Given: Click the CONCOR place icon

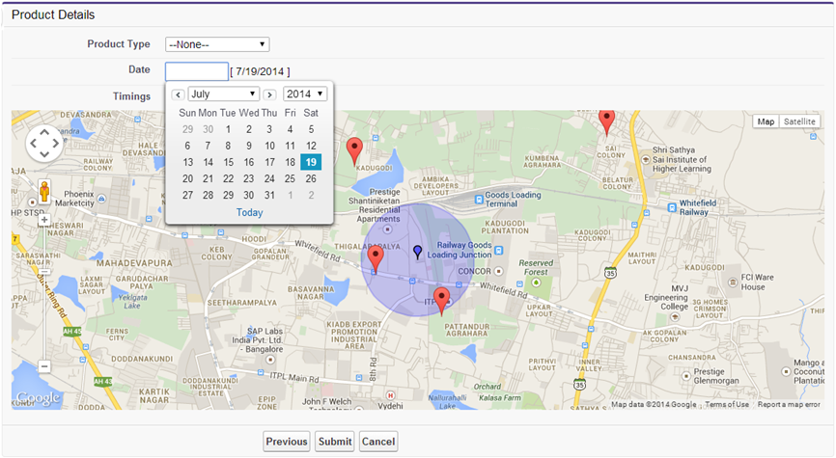Looking at the screenshot, I should (498, 271).
